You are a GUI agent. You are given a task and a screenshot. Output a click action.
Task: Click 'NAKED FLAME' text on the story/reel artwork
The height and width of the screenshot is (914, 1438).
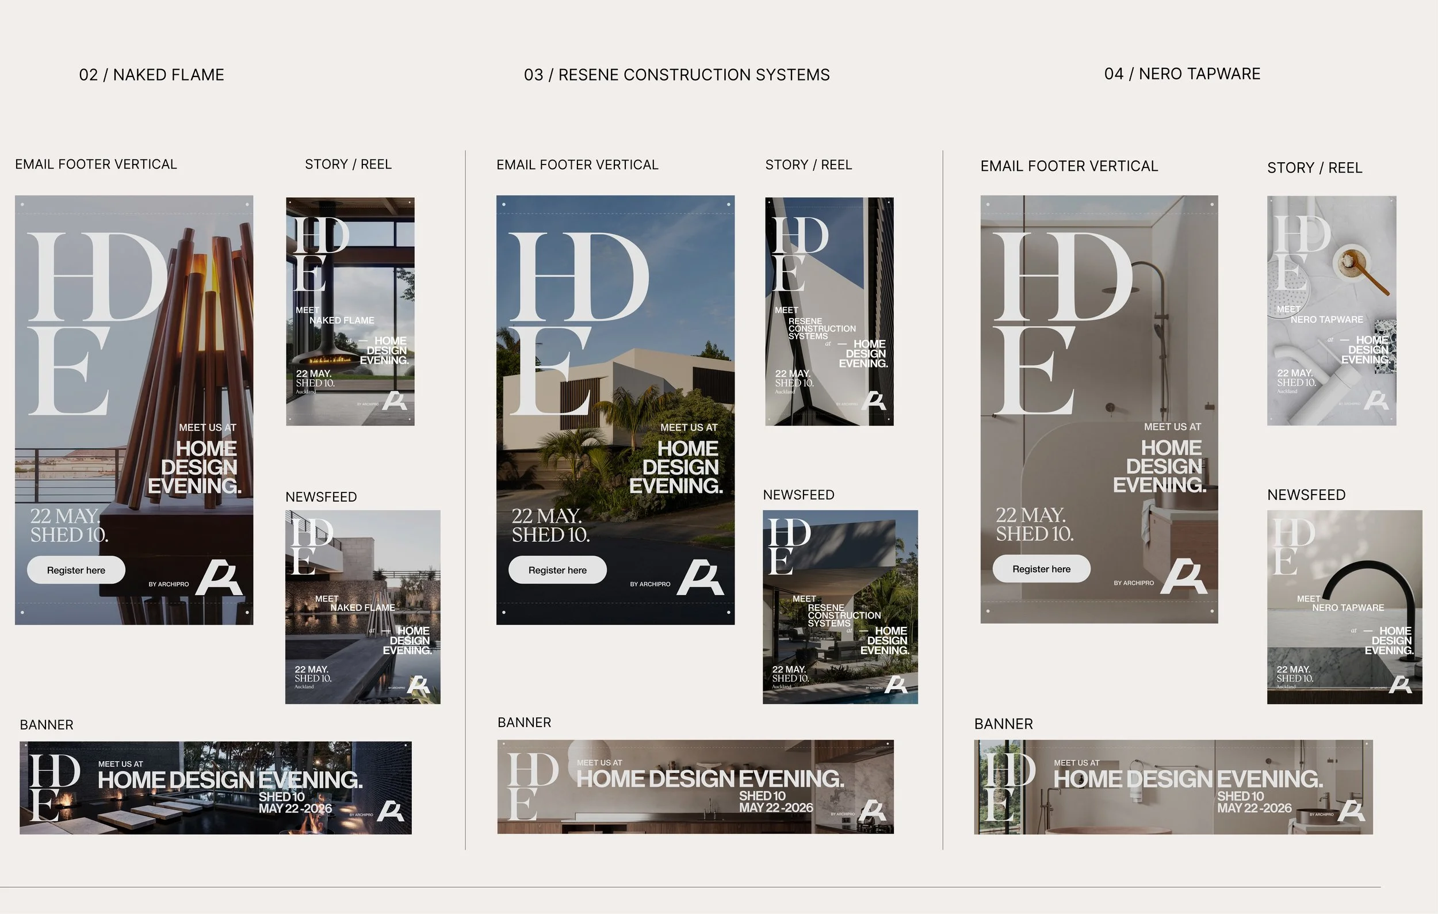click(342, 320)
